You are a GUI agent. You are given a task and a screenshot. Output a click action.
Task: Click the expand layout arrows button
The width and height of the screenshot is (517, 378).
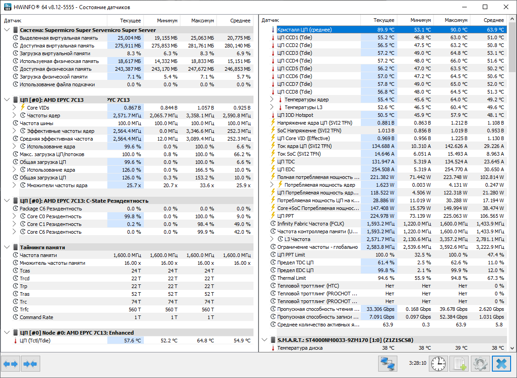click(11, 364)
